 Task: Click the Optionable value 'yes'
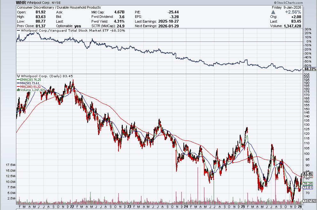coord(78,26)
